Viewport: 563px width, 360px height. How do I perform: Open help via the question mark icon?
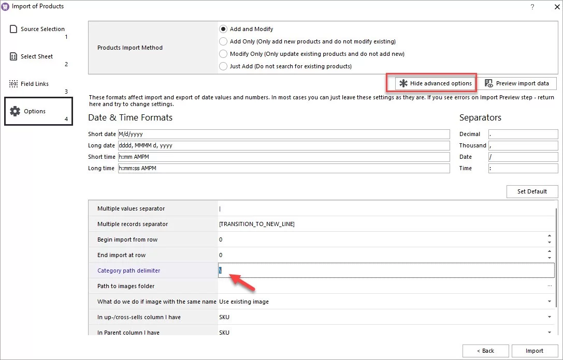pos(533,6)
